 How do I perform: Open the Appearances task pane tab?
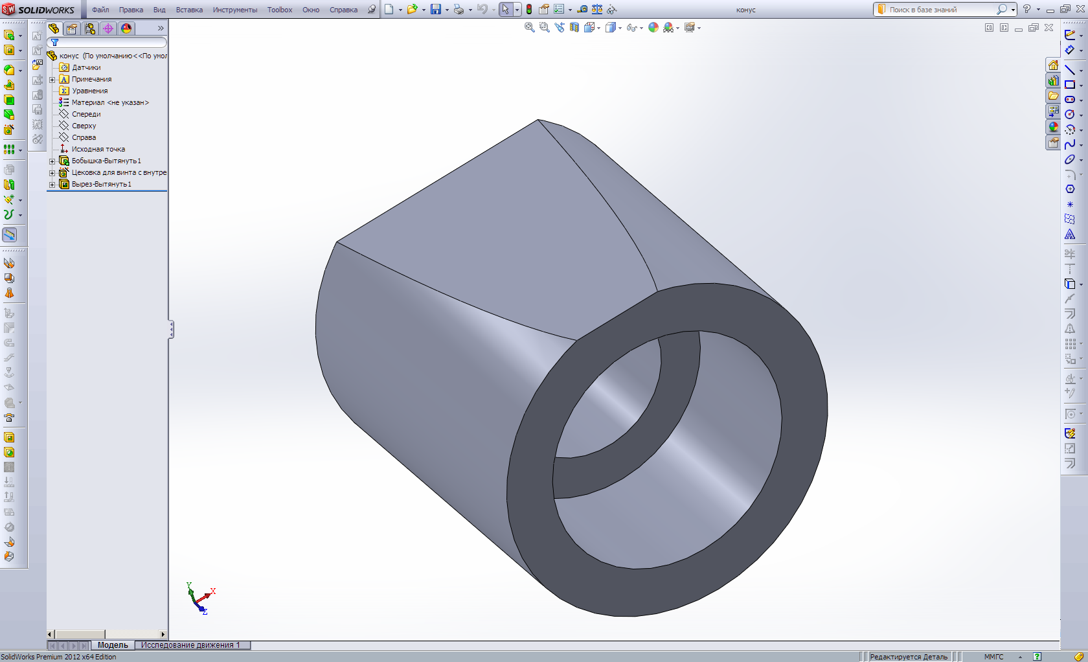click(x=1054, y=128)
